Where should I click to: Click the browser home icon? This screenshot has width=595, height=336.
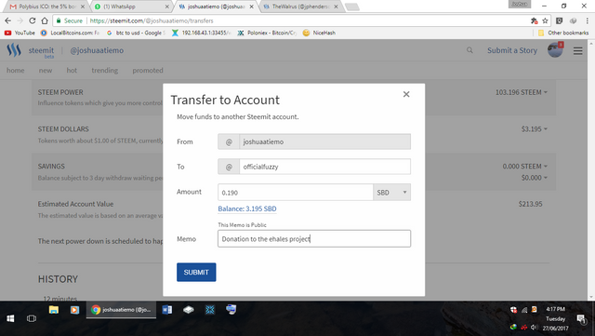click(45, 20)
